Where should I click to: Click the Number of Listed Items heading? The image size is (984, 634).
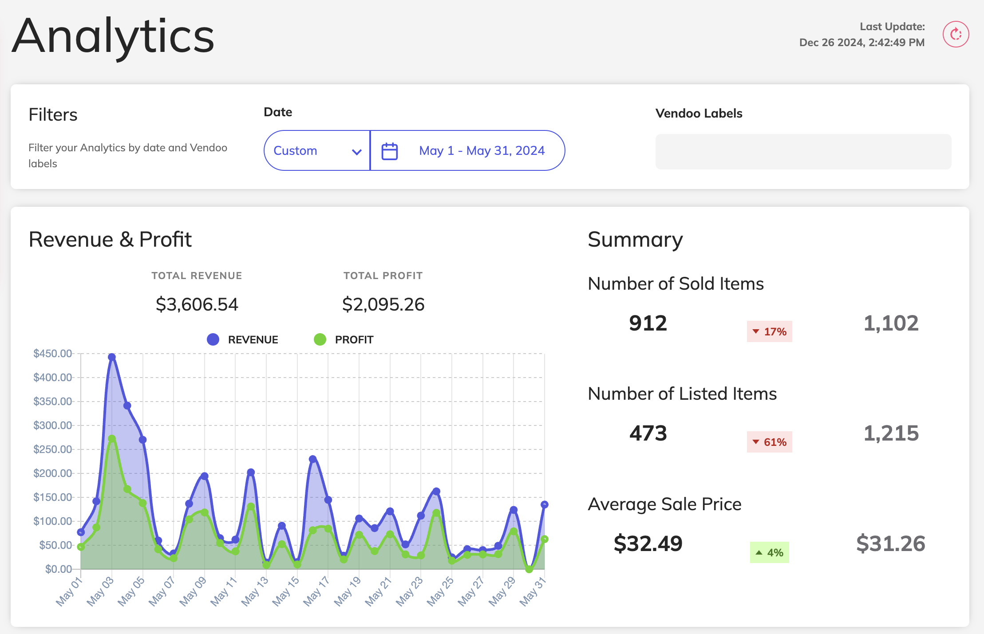coord(682,394)
